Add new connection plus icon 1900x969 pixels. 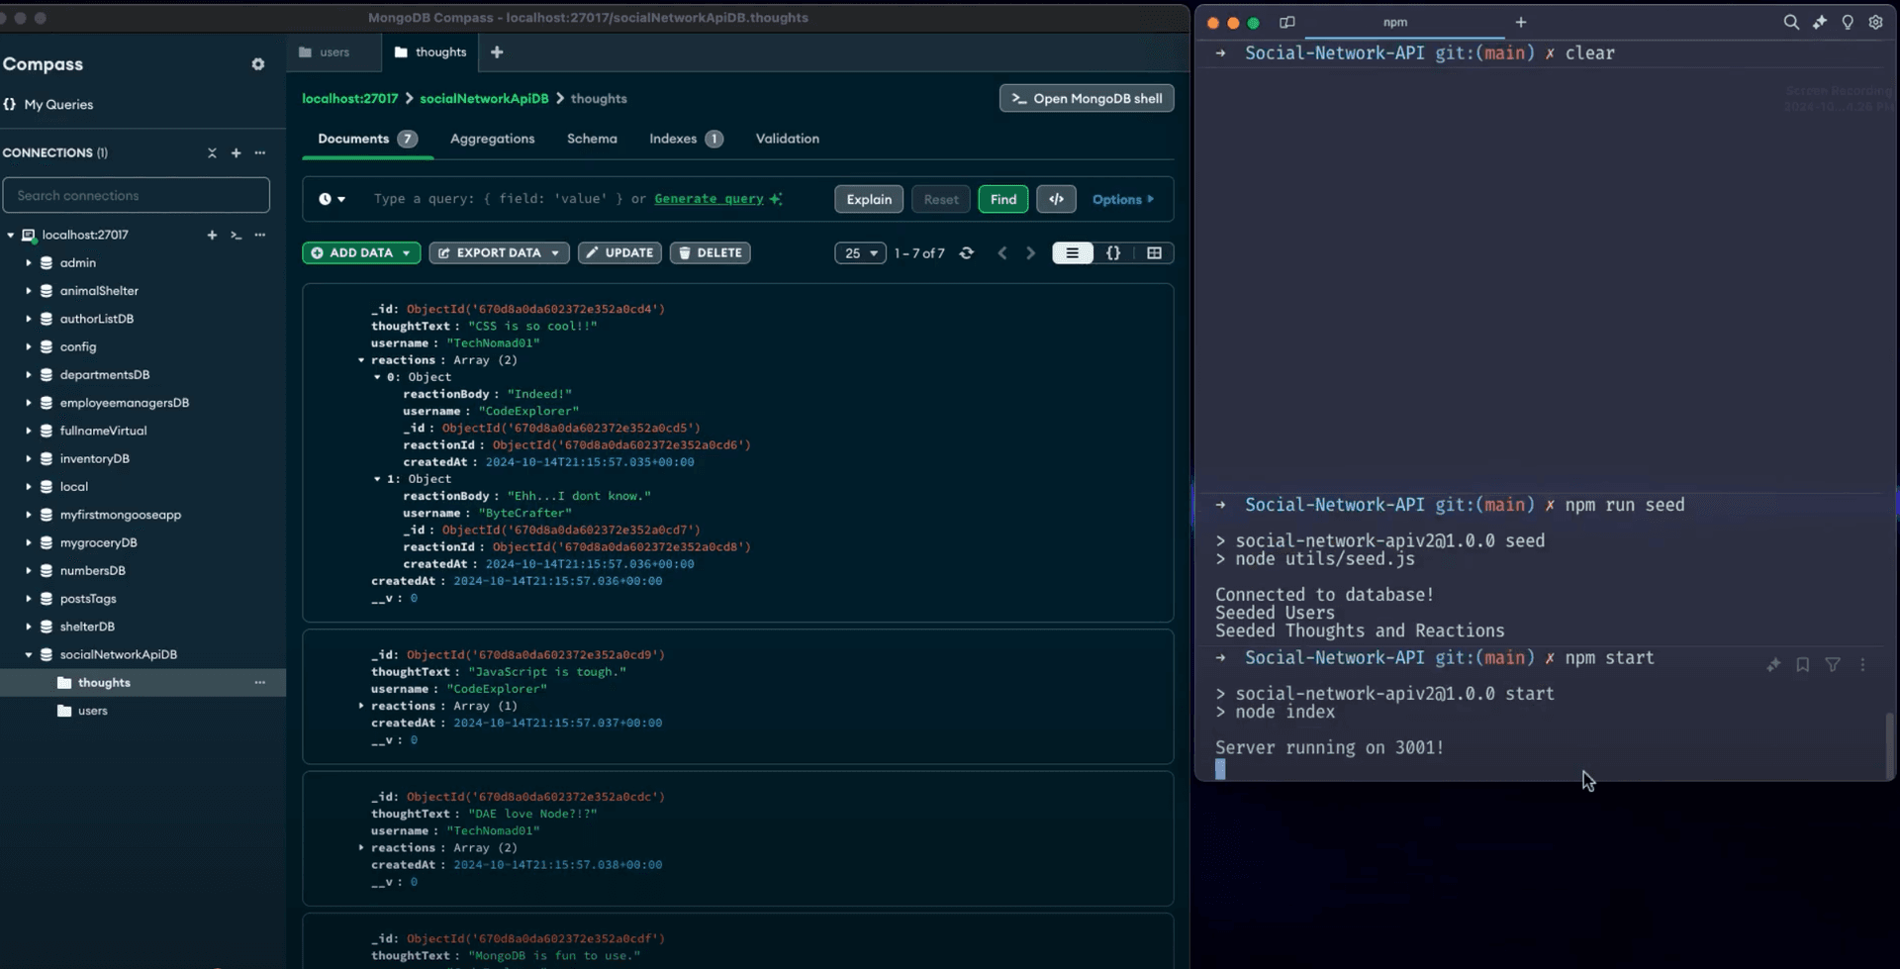[236, 153]
